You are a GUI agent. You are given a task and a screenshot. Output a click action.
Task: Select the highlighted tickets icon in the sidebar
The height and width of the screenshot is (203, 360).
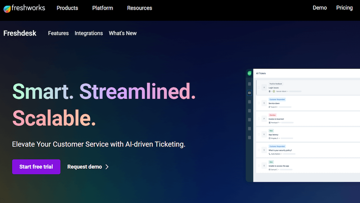point(249,93)
